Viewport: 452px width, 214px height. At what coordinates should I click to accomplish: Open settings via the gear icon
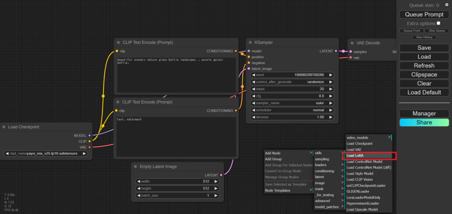click(446, 5)
